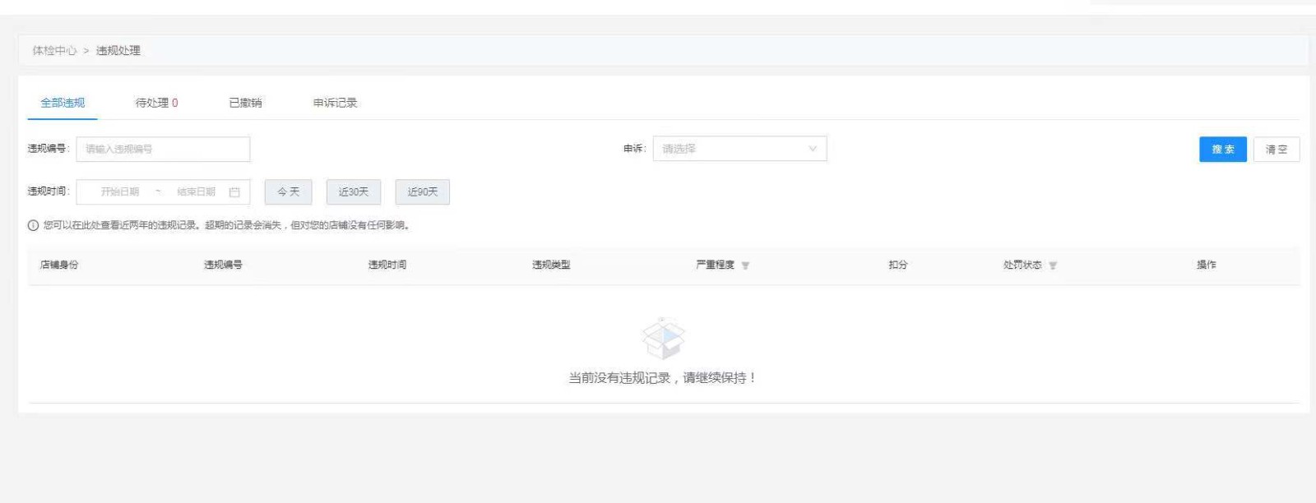Open the calendar icon in date range field
Image resolution: width=1316 pixels, height=503 pixels.
234,192
